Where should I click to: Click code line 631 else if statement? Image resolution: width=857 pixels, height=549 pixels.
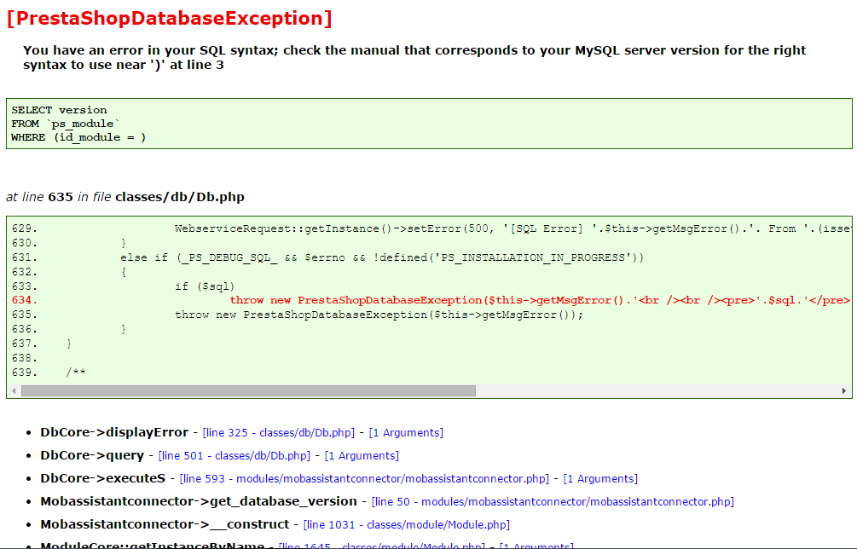[x=382, y=257]
